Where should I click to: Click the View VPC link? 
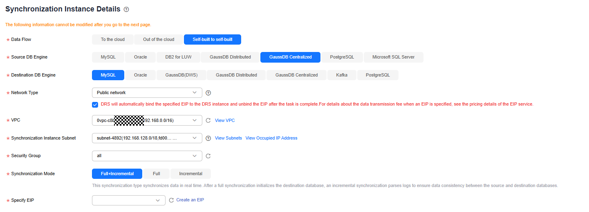[225, 120]
